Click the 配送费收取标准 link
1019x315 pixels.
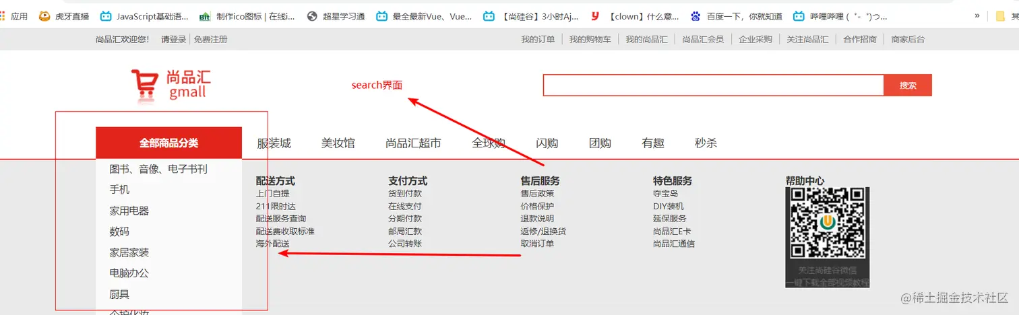[x=285, y=232]
